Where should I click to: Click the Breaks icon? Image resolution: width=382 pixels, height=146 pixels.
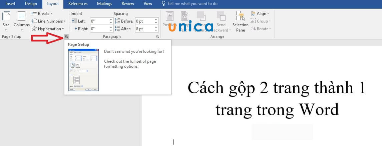[34, 14]
